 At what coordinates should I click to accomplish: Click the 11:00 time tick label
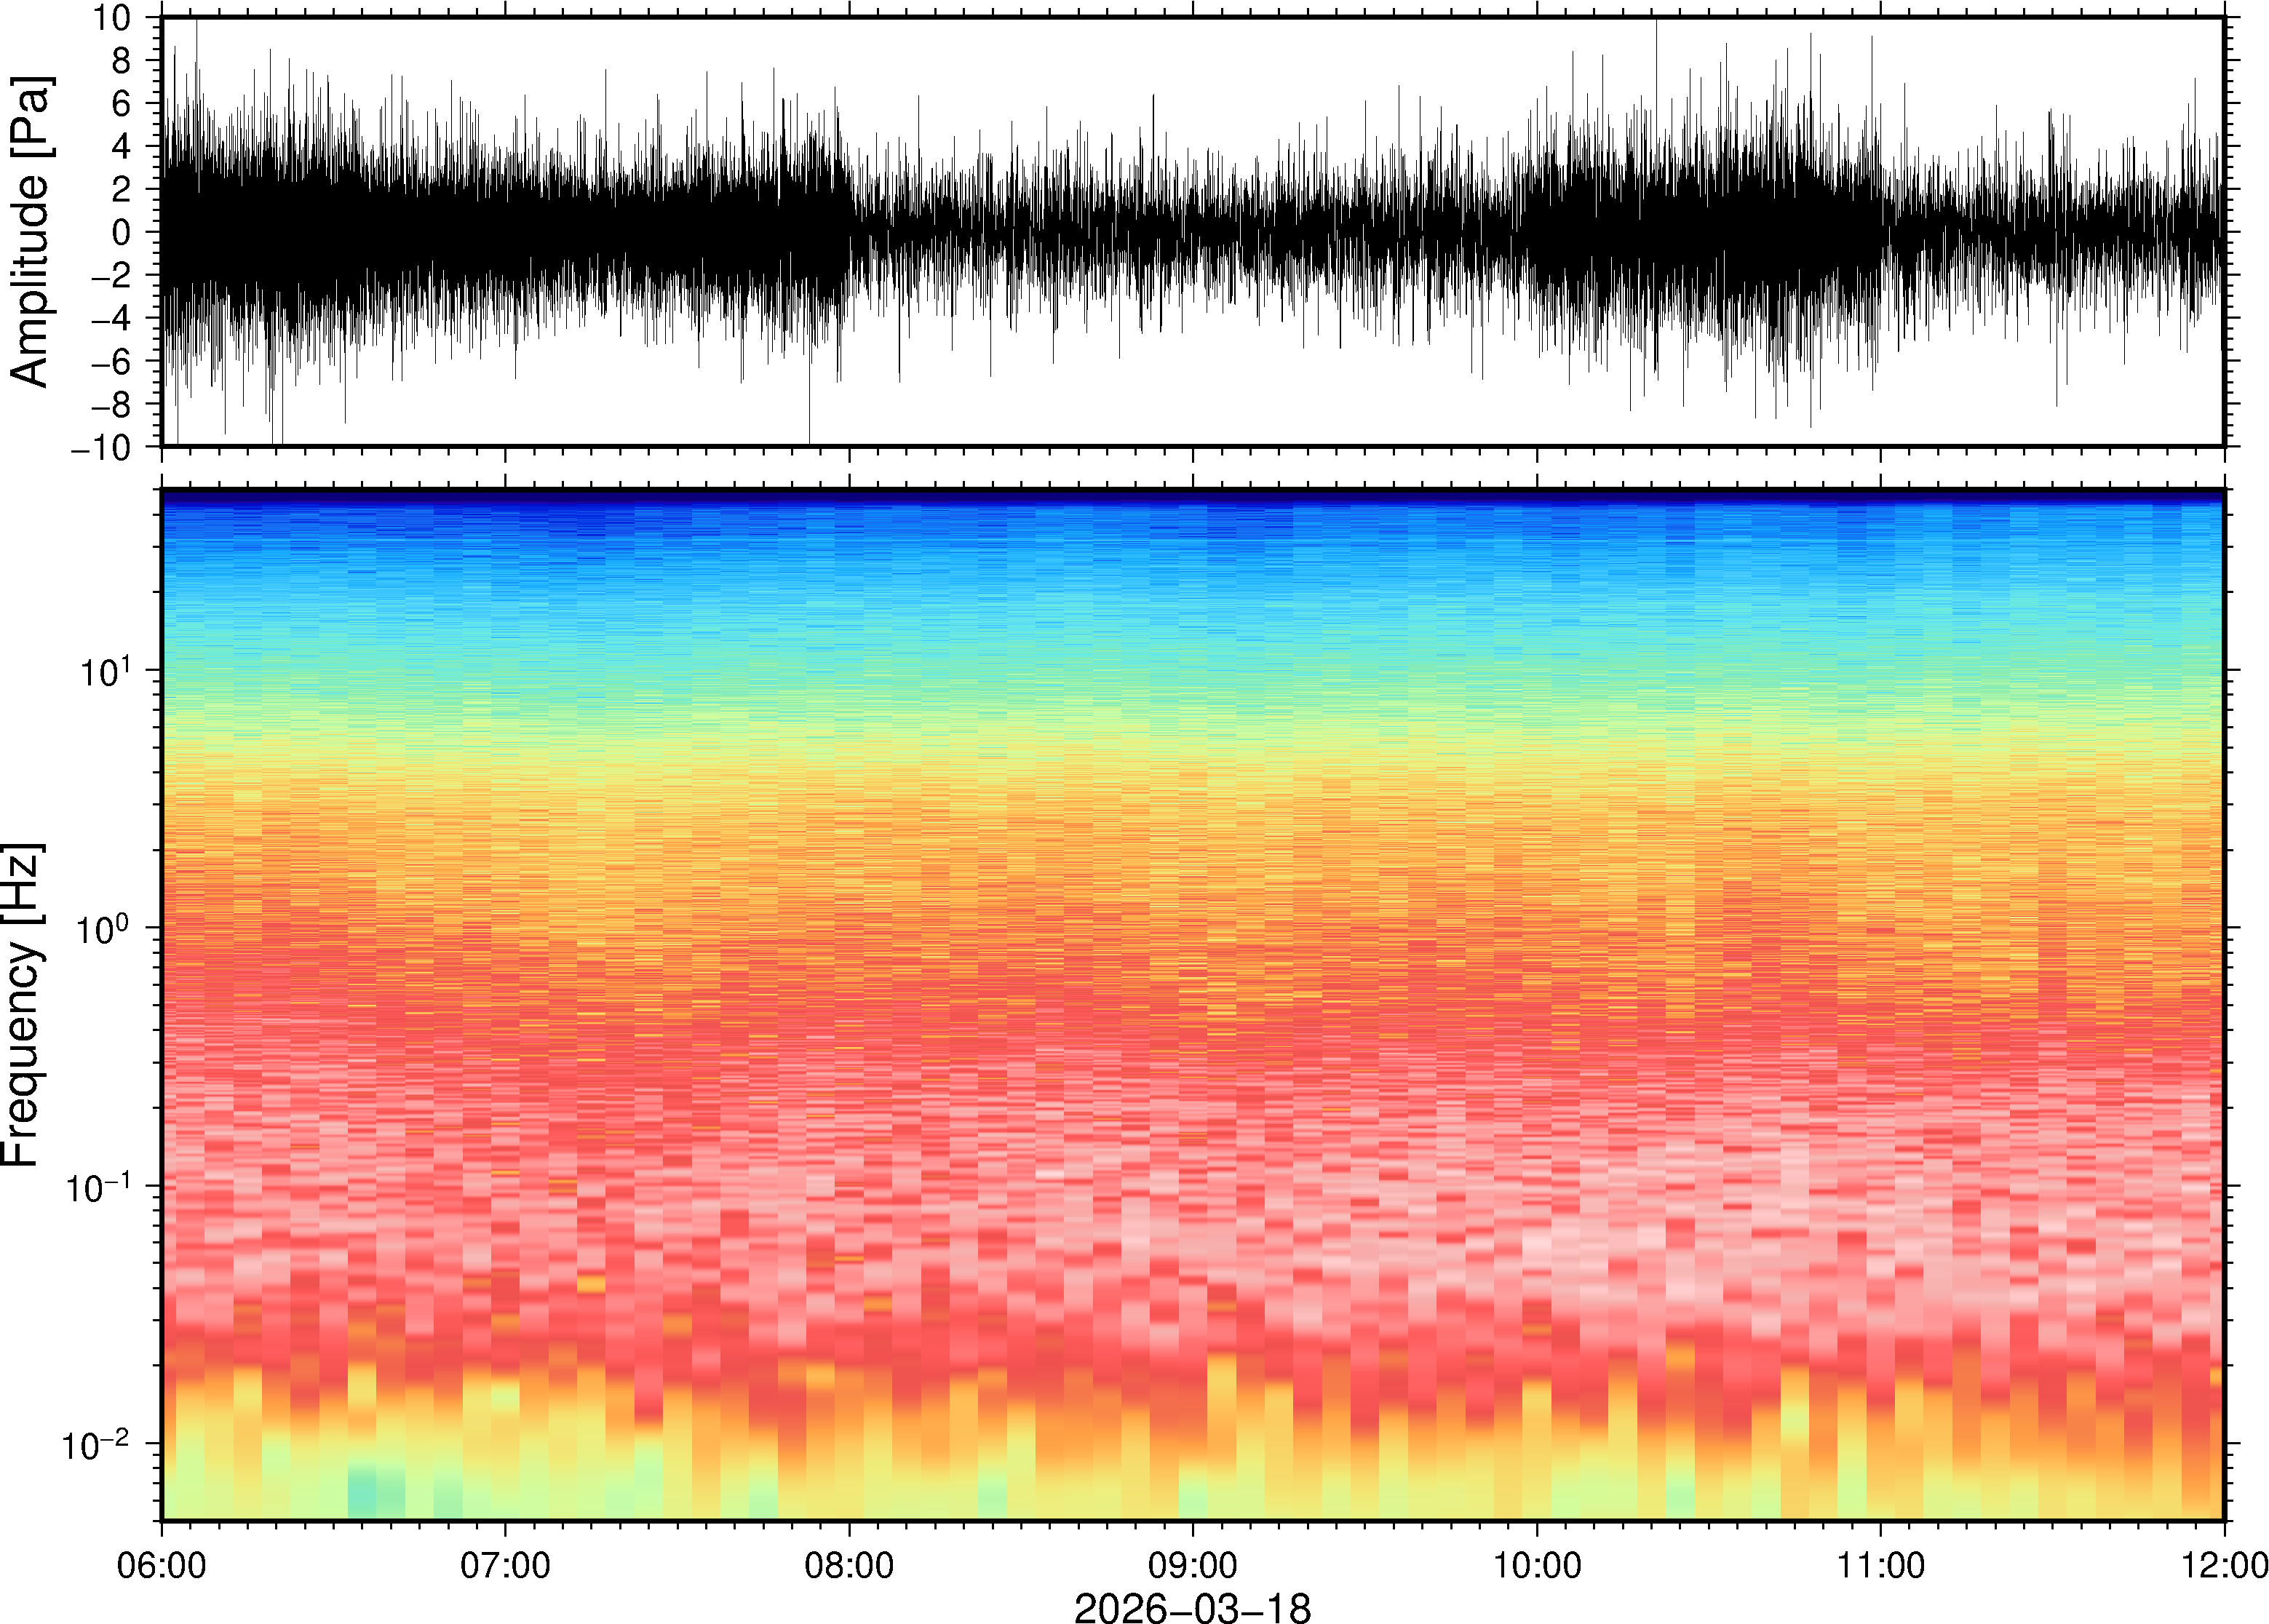[1880, 1565]
